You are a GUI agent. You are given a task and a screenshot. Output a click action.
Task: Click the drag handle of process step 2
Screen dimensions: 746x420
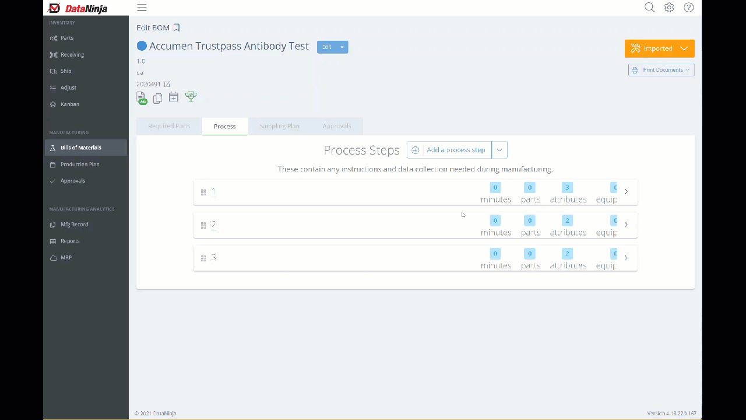(x=203, y=225)
